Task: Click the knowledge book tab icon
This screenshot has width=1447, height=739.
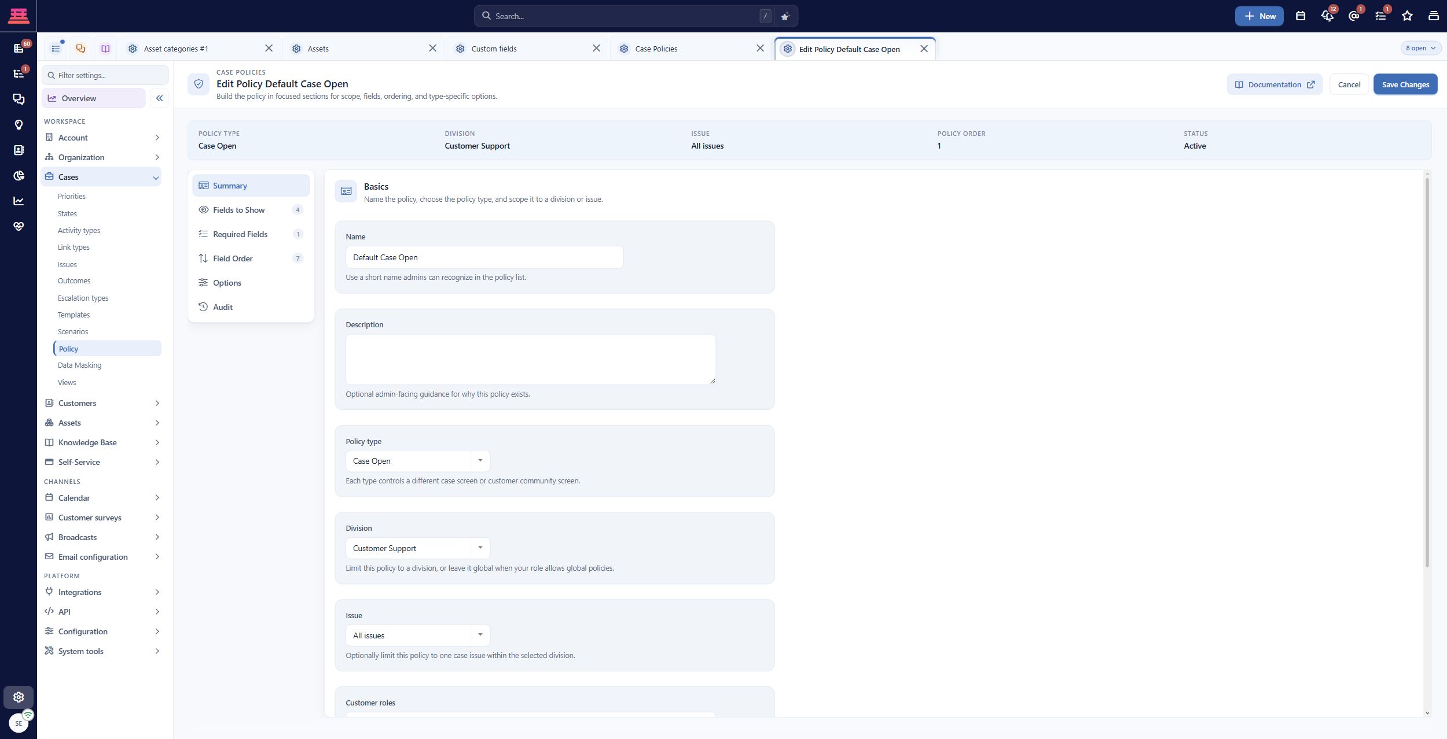Action: tap(105, 49)
